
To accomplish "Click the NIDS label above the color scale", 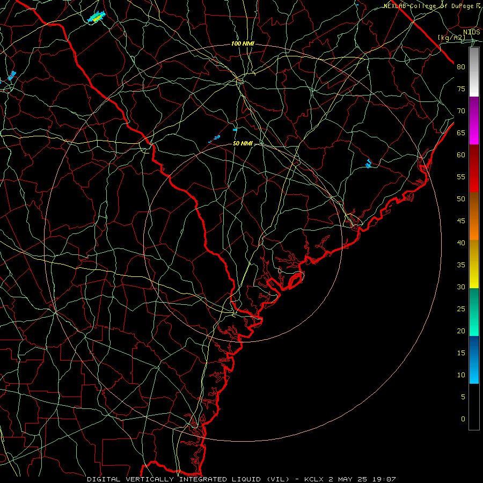I will point(472,32).
